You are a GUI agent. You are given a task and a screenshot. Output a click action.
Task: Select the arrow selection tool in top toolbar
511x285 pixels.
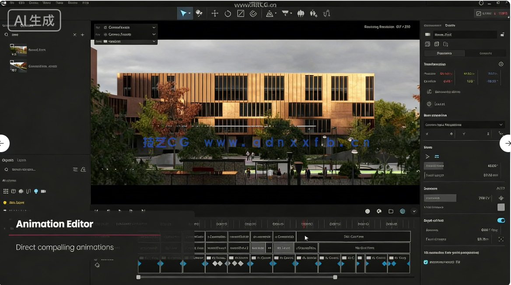tap(184, 13)
